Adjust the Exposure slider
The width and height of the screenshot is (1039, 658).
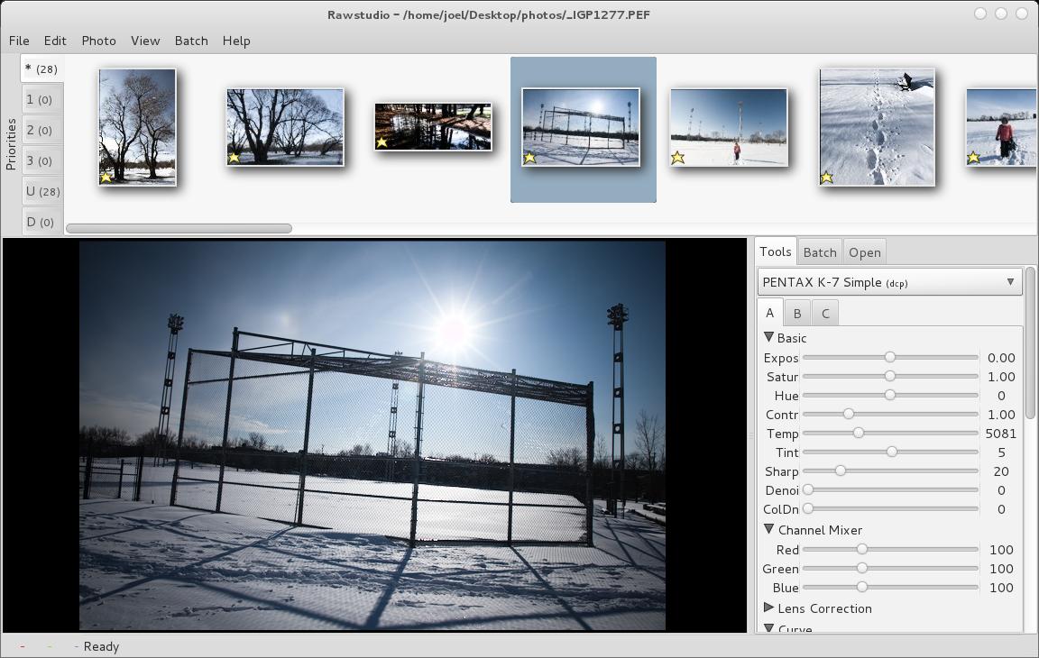(890, 358)
